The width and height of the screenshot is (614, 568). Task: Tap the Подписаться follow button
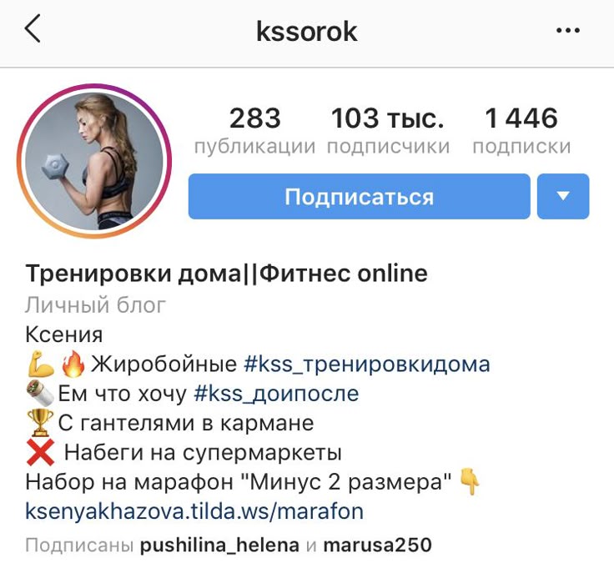[x=359, y=196]
